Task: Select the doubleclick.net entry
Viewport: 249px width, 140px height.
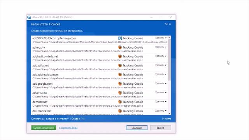Action: pyautogui.click(x=100, y=112)
